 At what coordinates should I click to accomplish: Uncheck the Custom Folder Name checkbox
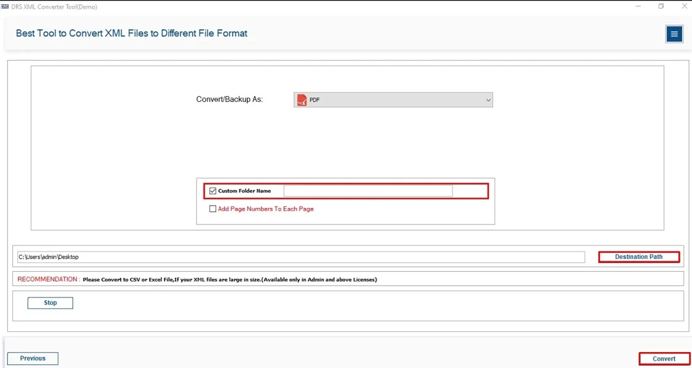pos(212,191)
